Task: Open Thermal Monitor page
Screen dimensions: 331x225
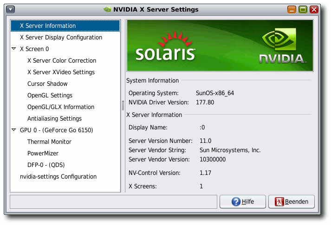Action: (49, 141)
